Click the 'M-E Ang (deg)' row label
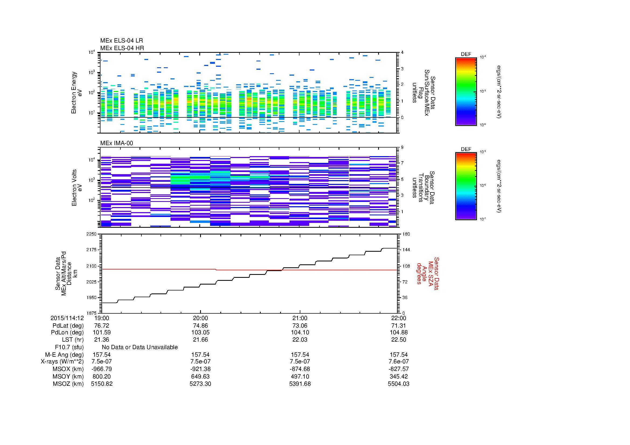 coord(64,355)
